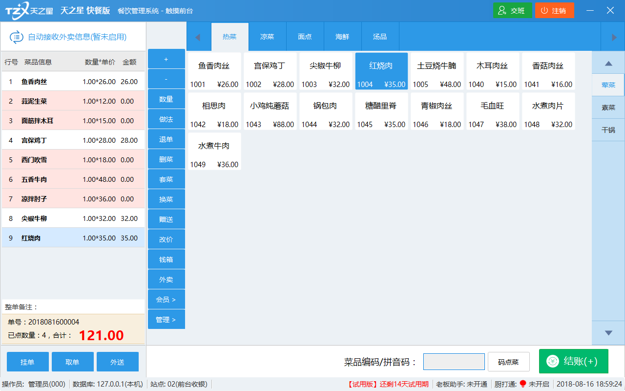
Task: Click the 外卖 takeout button
Action: (x=166, y=279)
